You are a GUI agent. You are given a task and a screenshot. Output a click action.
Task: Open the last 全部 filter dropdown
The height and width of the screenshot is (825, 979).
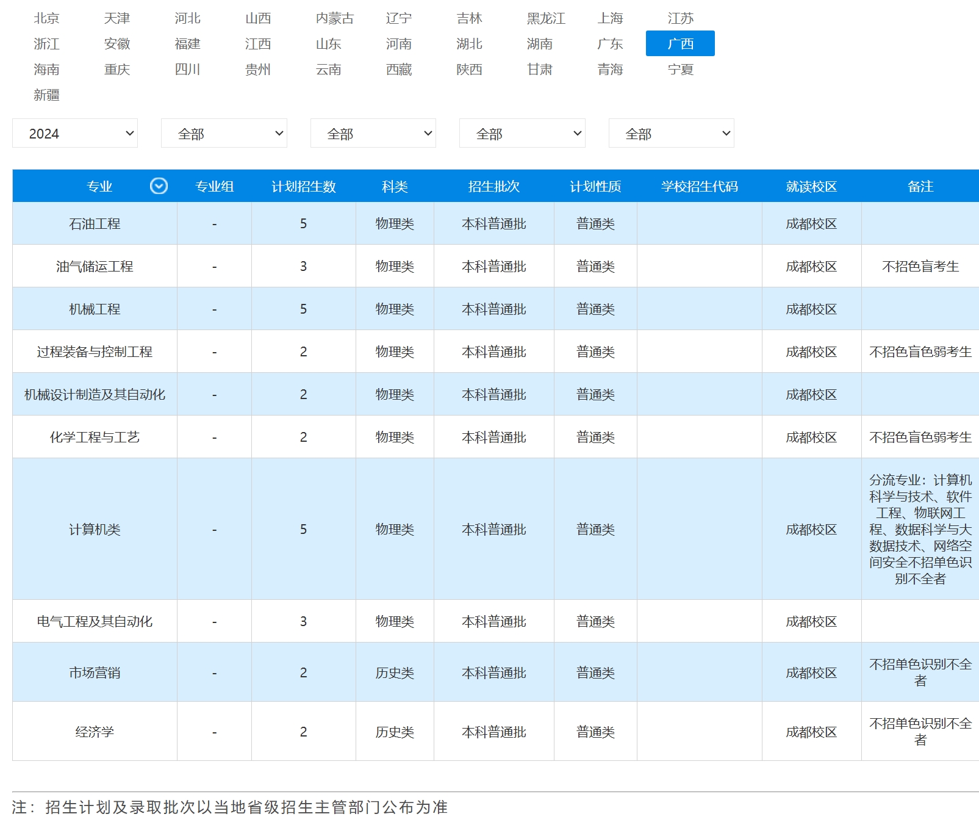671,134
